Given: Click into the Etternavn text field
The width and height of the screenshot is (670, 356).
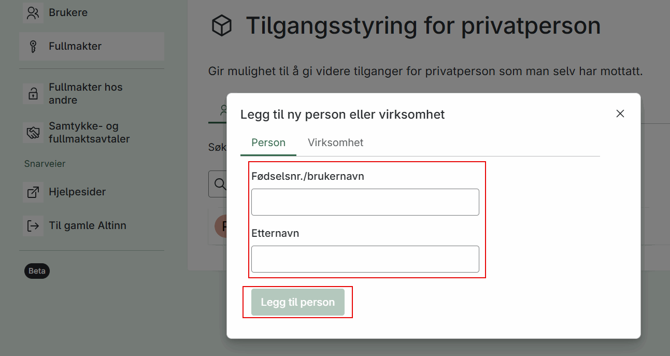Looking at the screenshot, I should 365,259.
